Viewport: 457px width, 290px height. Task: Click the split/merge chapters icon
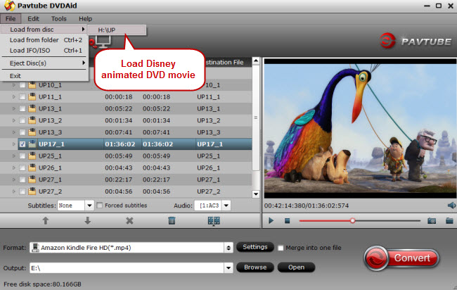pos(214,221)
